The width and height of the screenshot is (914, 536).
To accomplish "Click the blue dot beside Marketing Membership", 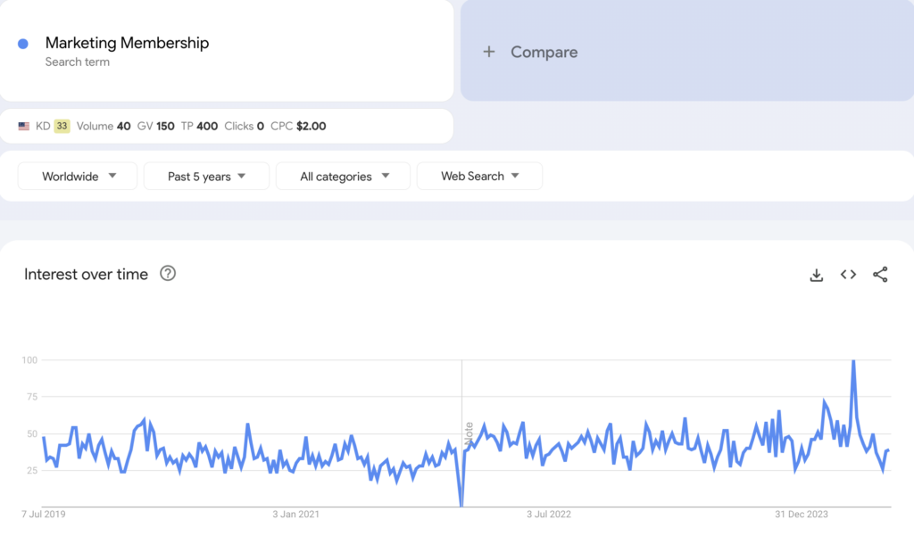I will [23, 44].
